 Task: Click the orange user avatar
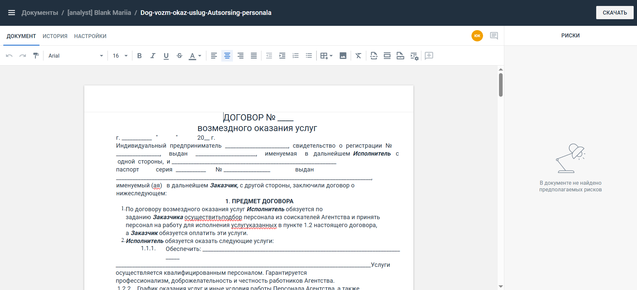(477, 36)
